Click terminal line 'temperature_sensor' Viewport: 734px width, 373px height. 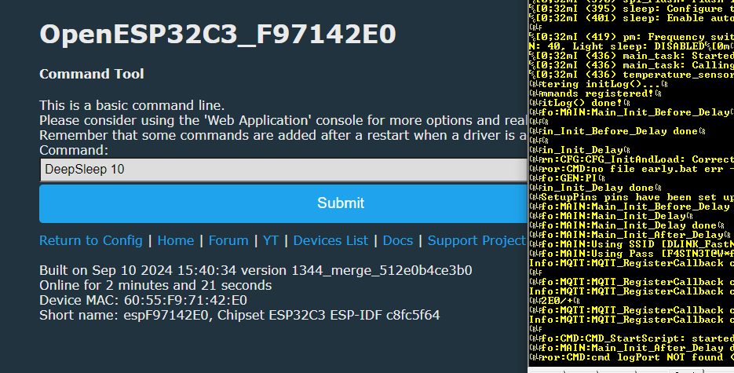click(631, 75)
